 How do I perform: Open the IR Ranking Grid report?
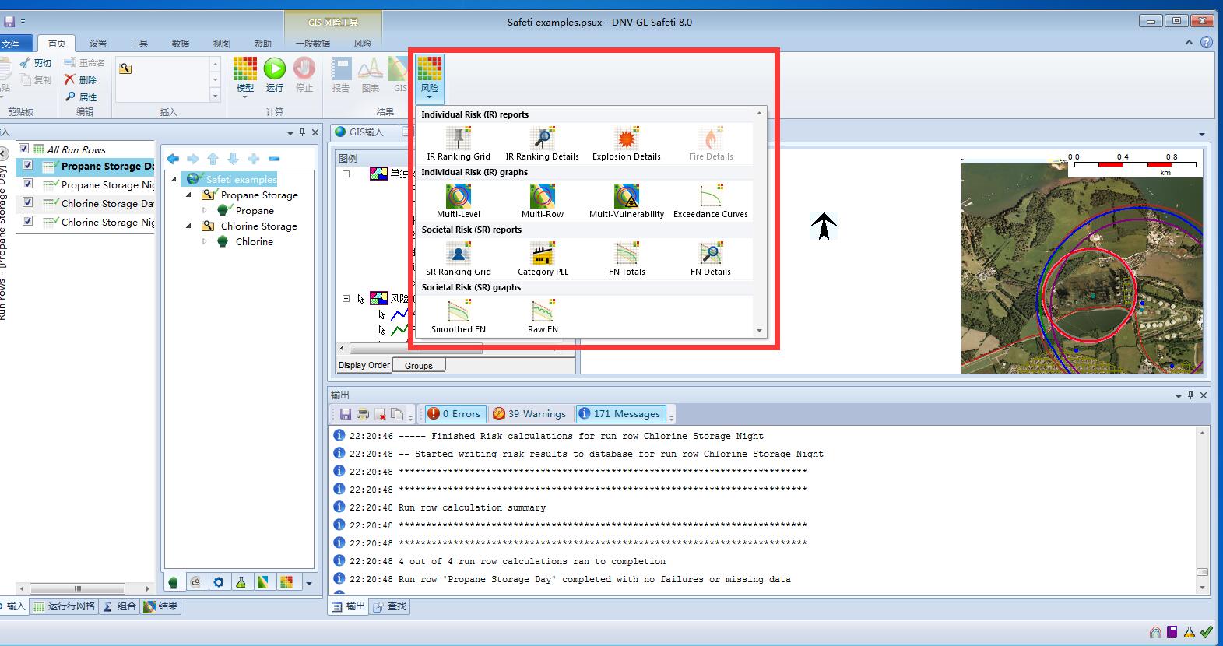point(459,144)
